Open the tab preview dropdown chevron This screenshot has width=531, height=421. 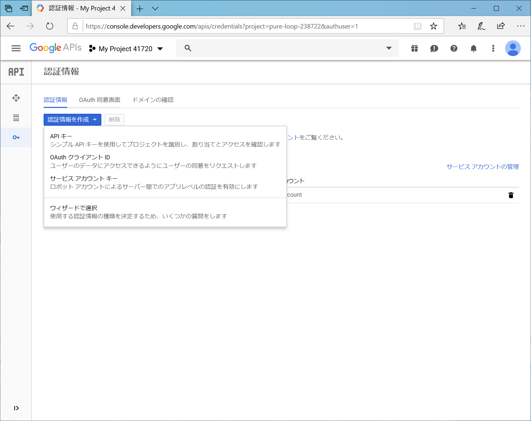pyautogui.click(x=155, y=9)
